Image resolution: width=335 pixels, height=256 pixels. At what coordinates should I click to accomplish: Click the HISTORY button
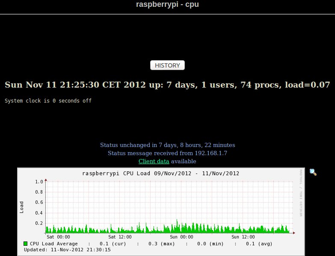tap(167, 65)
